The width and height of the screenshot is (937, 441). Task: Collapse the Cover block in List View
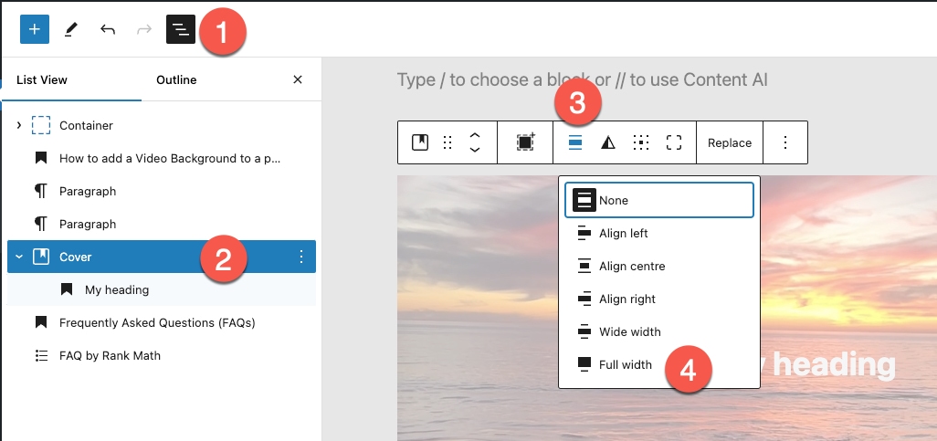19,257
